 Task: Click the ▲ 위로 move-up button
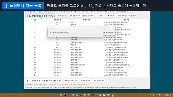100,16
